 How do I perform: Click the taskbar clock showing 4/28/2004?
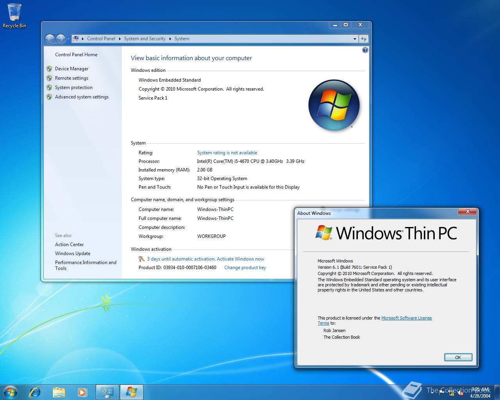click(480, 393)
